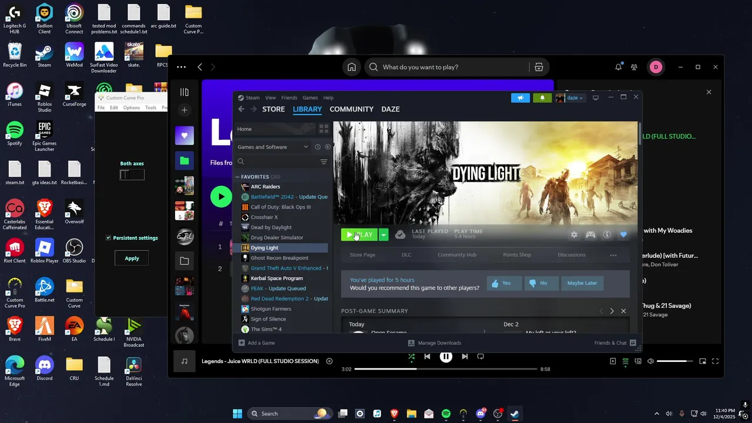Open controller settings for Dying Light

(x=590, y=234)
